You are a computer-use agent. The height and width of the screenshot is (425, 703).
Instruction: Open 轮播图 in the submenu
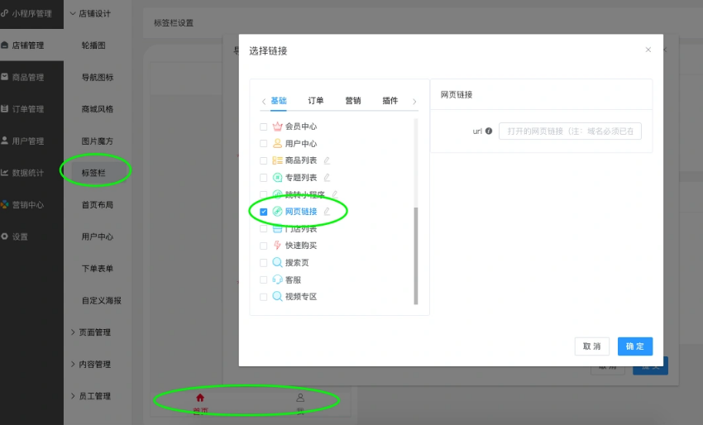coord(93,45)
